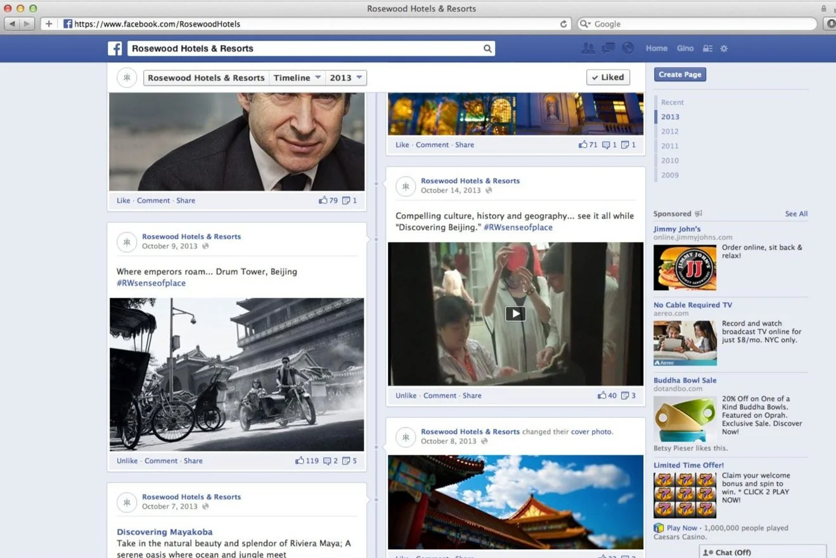Click See All sponsored ads link
Screen dimensions: 836x558
[x=796, y=213]
